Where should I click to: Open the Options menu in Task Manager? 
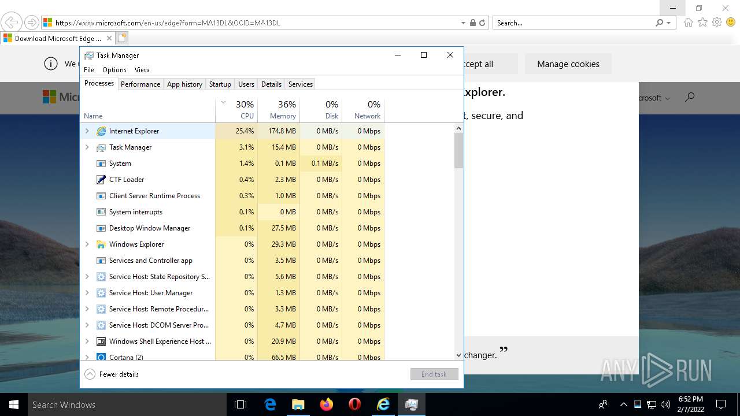pos(114,70)
